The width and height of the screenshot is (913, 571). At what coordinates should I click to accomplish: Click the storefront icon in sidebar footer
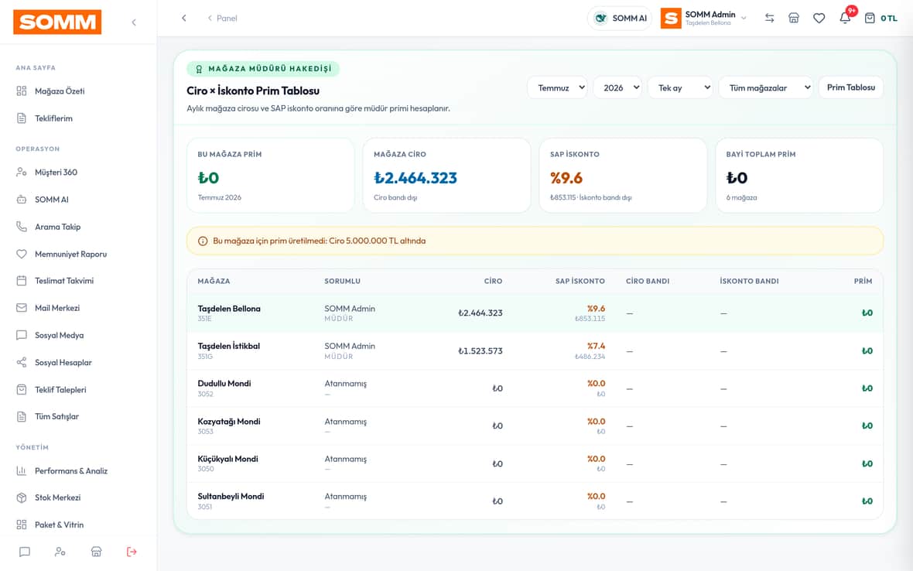pos(96,551)
